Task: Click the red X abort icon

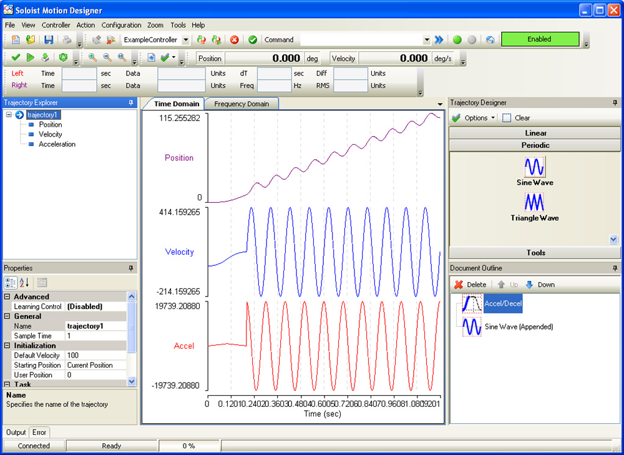Action: (235, 39)
